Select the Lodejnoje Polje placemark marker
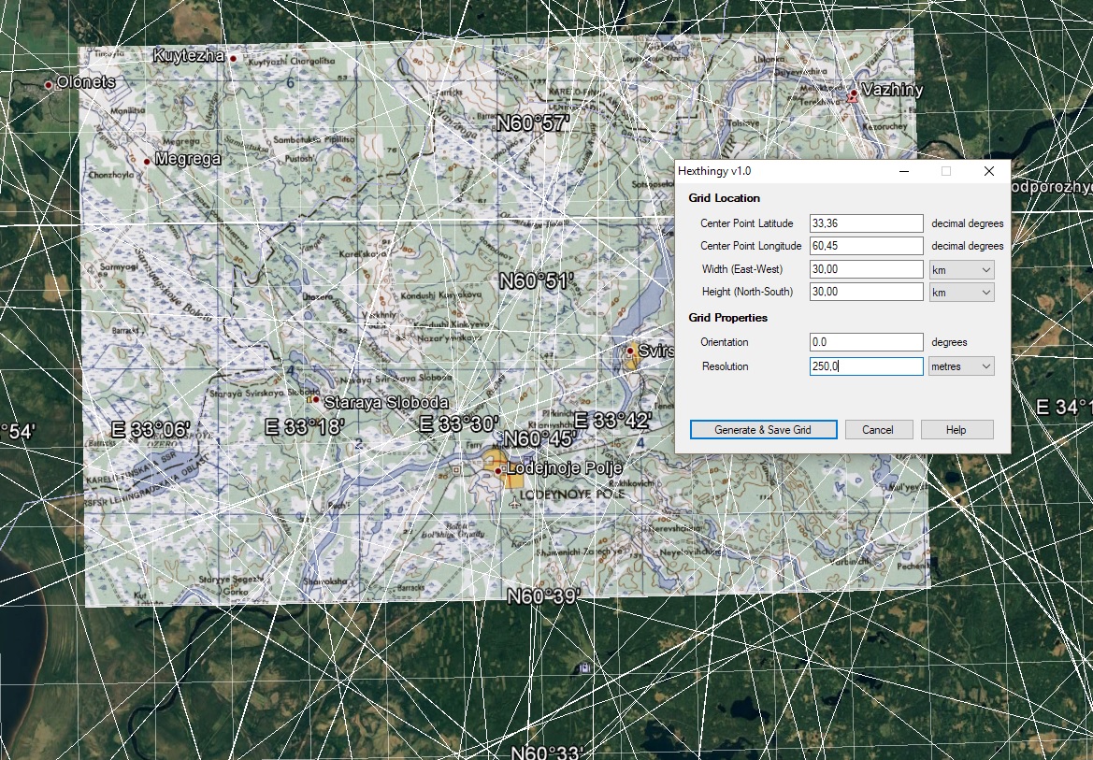 click(x=497, y=471)
